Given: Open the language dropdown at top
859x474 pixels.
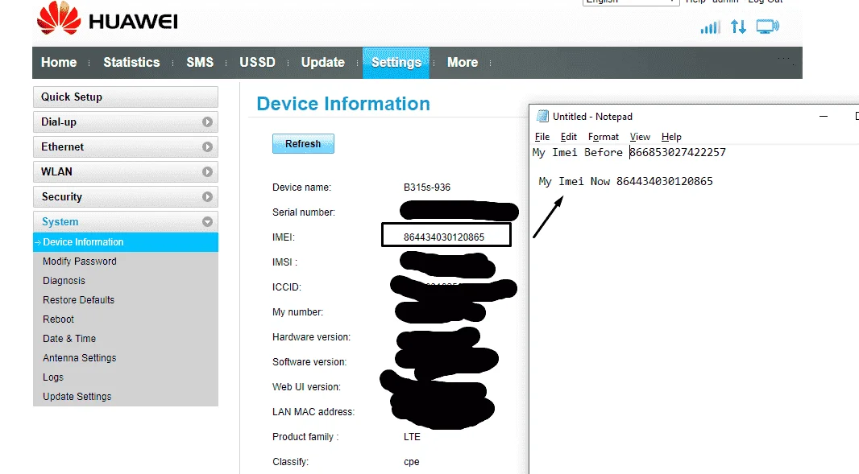Looking at the screenshot, I should coord(631,2).
